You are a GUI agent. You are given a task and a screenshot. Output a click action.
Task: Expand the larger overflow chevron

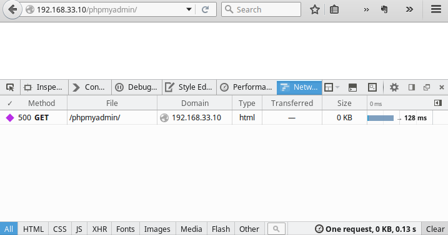[409, 10]
